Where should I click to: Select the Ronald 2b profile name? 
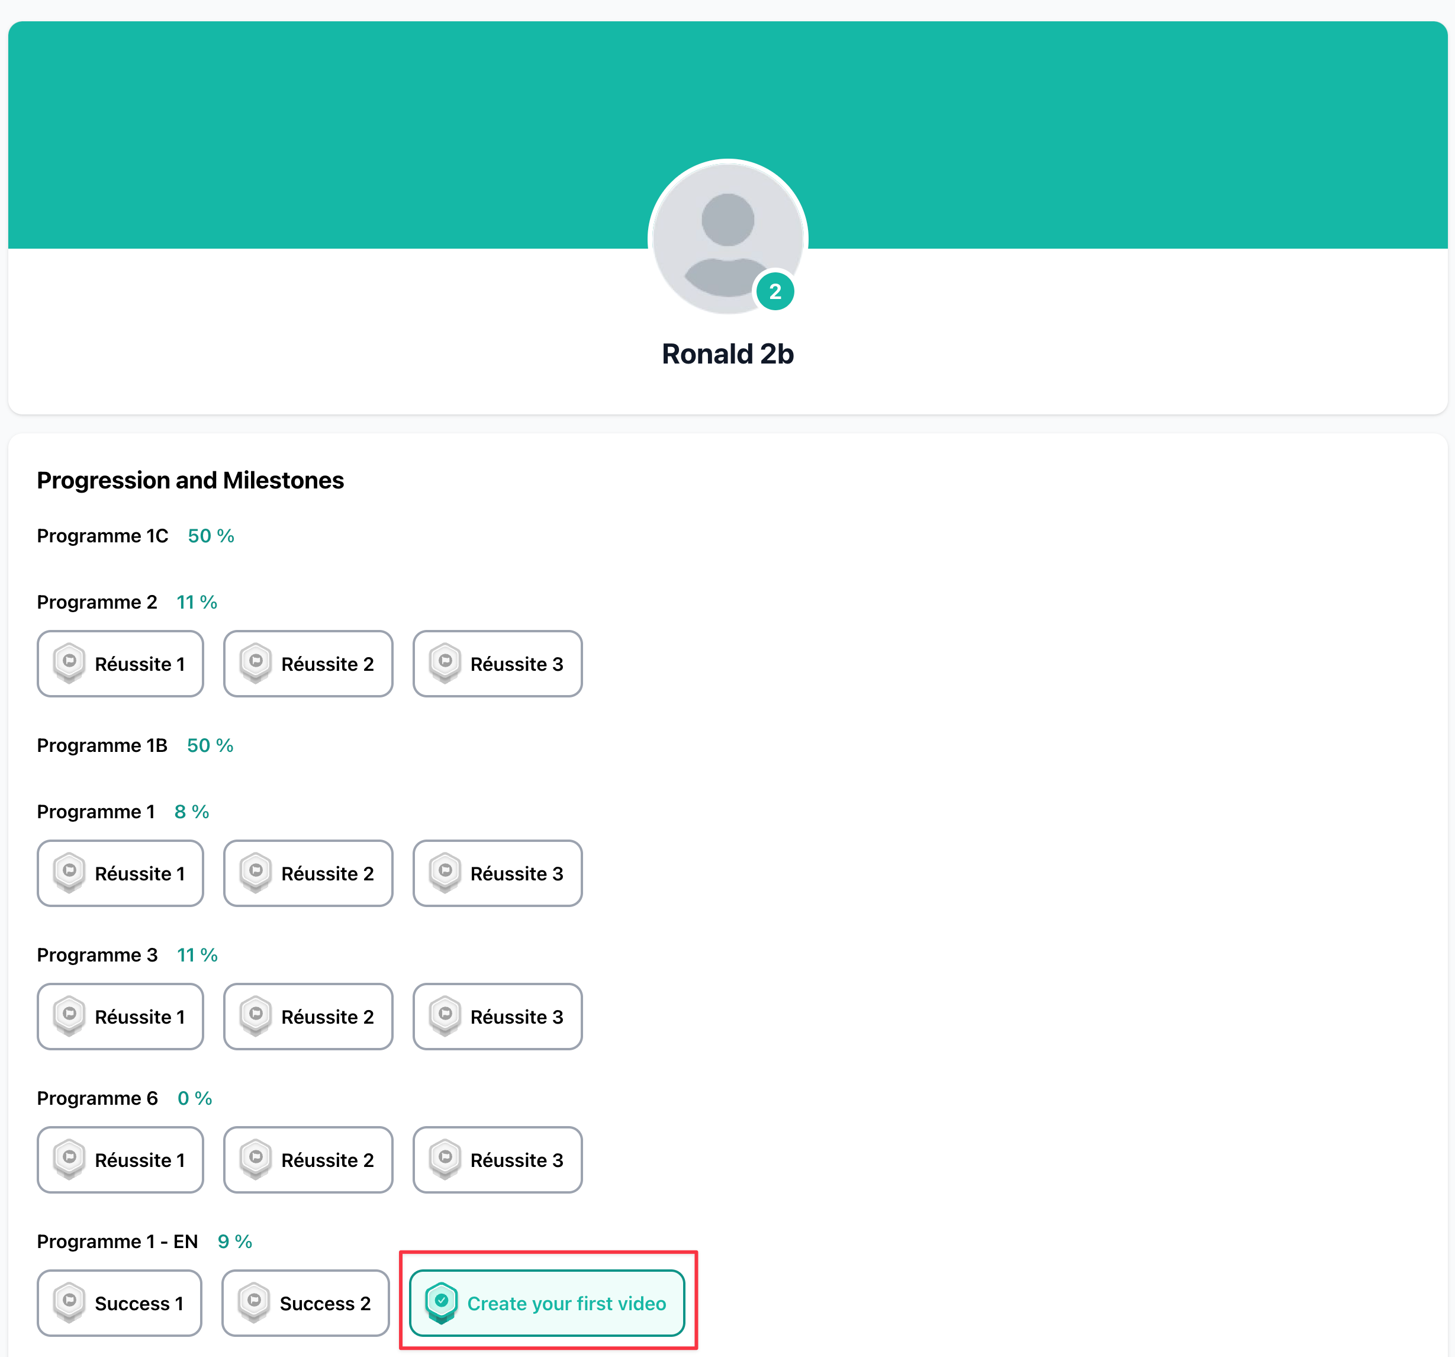[727, 354]
